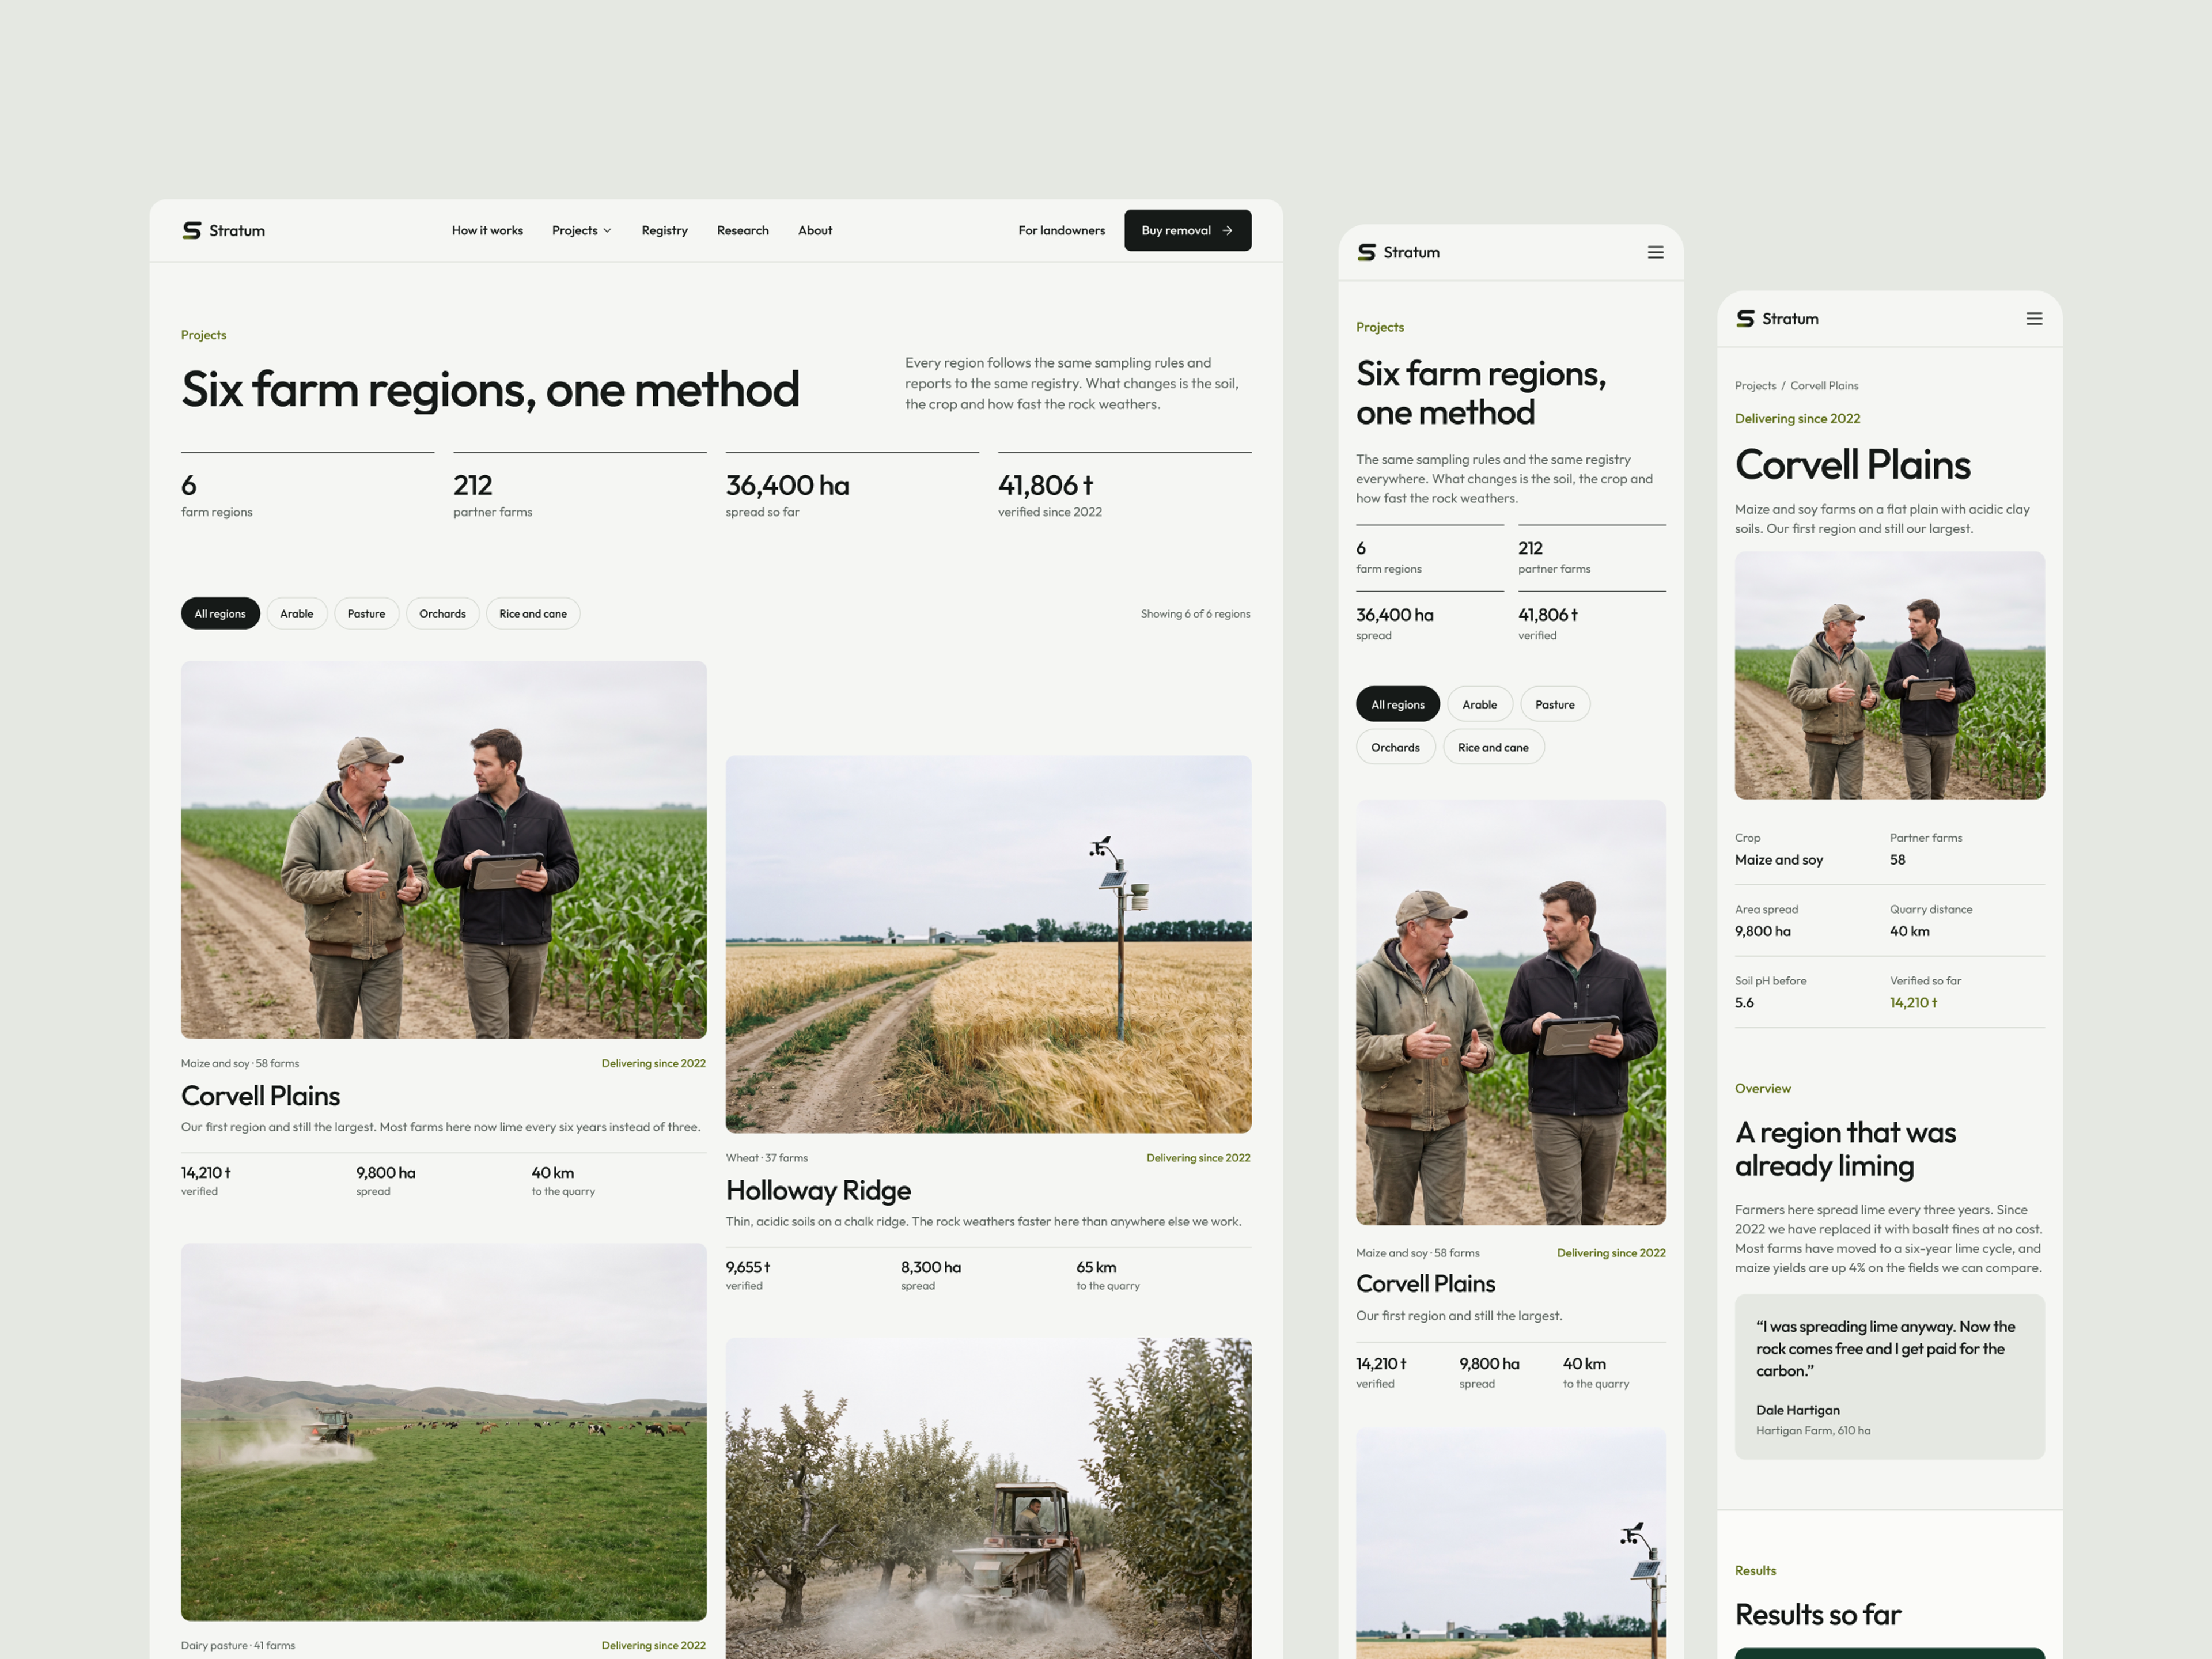The height and width of the screenshot is (1659, 2212).
Task: Click the Buy removal button
Action: tap(1187, 231)
